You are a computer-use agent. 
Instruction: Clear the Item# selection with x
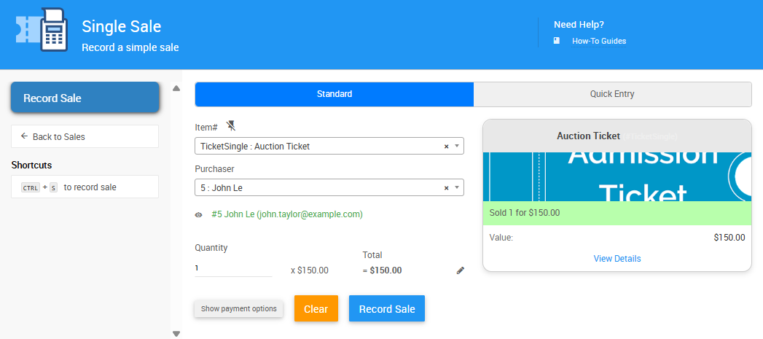446,147
